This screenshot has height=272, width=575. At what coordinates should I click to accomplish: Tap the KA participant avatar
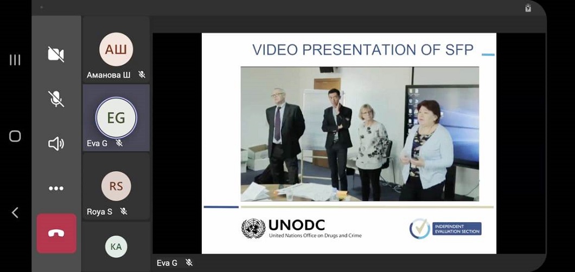coord(116,247)
